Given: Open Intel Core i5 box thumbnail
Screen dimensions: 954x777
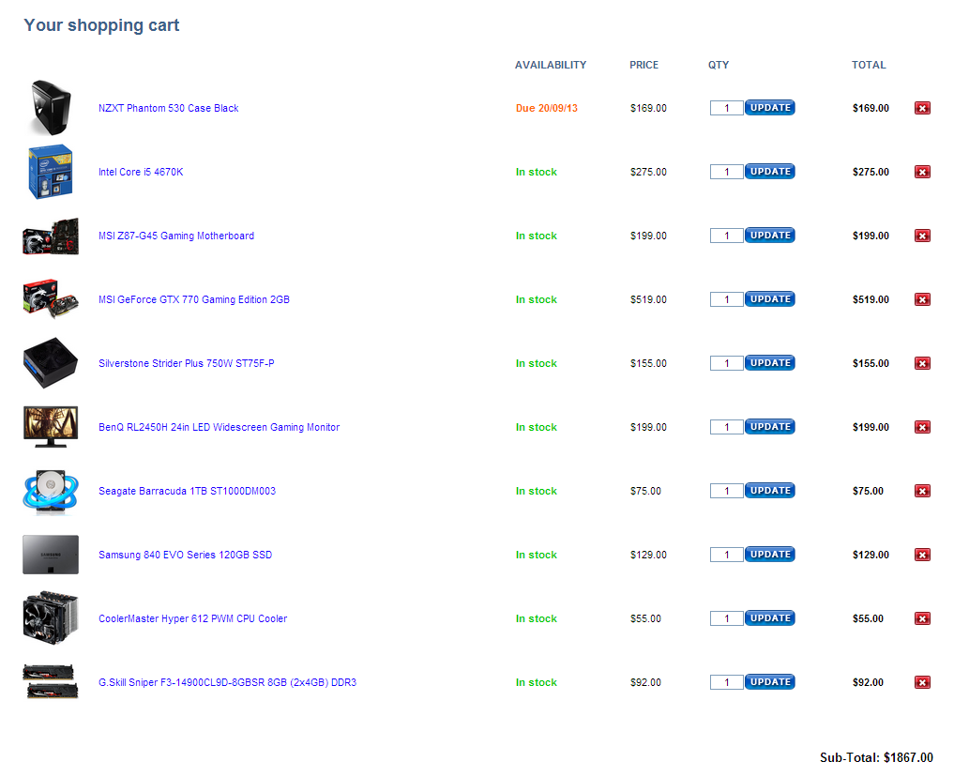Looking at the screenshot, I should 51,172.
